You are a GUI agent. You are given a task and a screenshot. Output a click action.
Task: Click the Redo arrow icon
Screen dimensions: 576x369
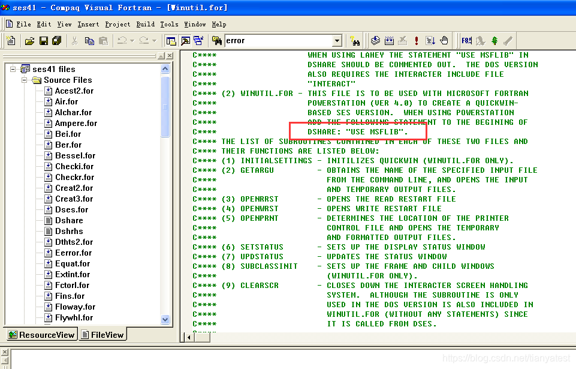coord(144,41)
